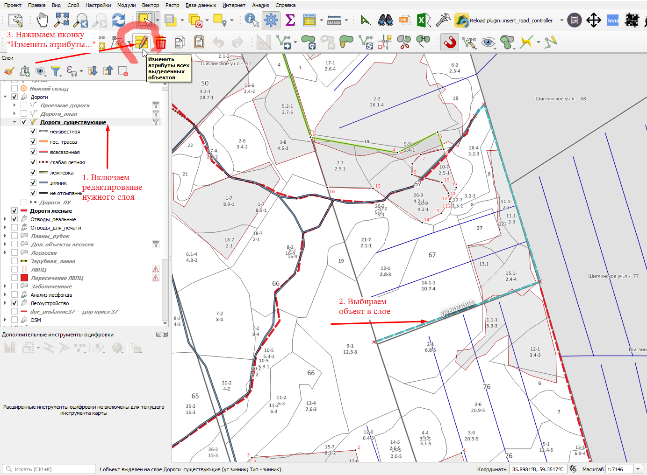Close the Дополнительные инструменты оцифровки panel
Image resolution: width=647 pixels, height=475 pixels.
coord(165,334)
